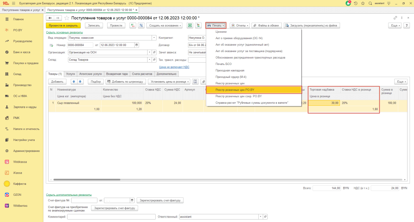Move row up with blue arrow
This screenshot has width=414, height=222.
click(x=74, y=82)
